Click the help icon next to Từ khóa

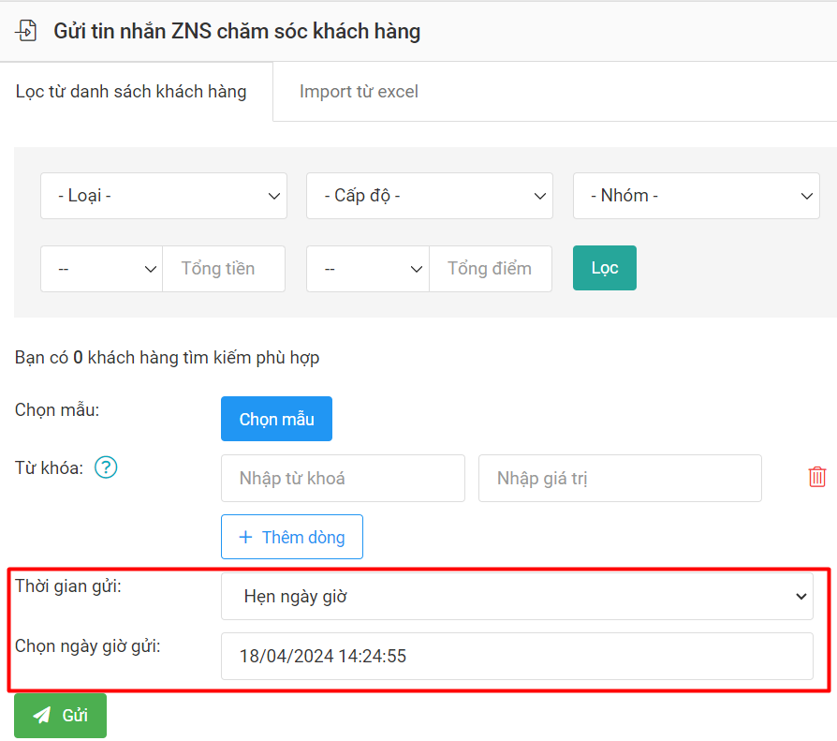point(106,467)
